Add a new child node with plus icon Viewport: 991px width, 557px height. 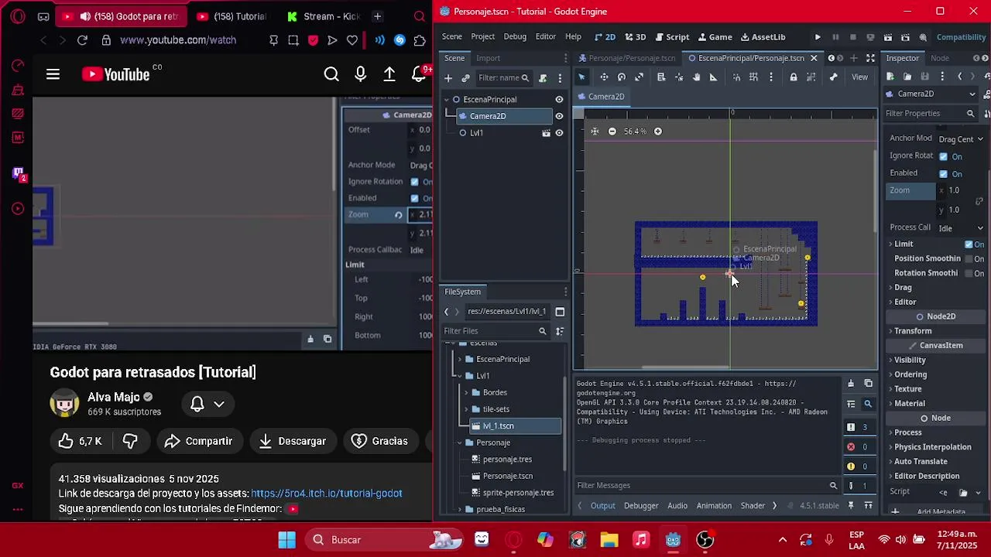(448, 78)
